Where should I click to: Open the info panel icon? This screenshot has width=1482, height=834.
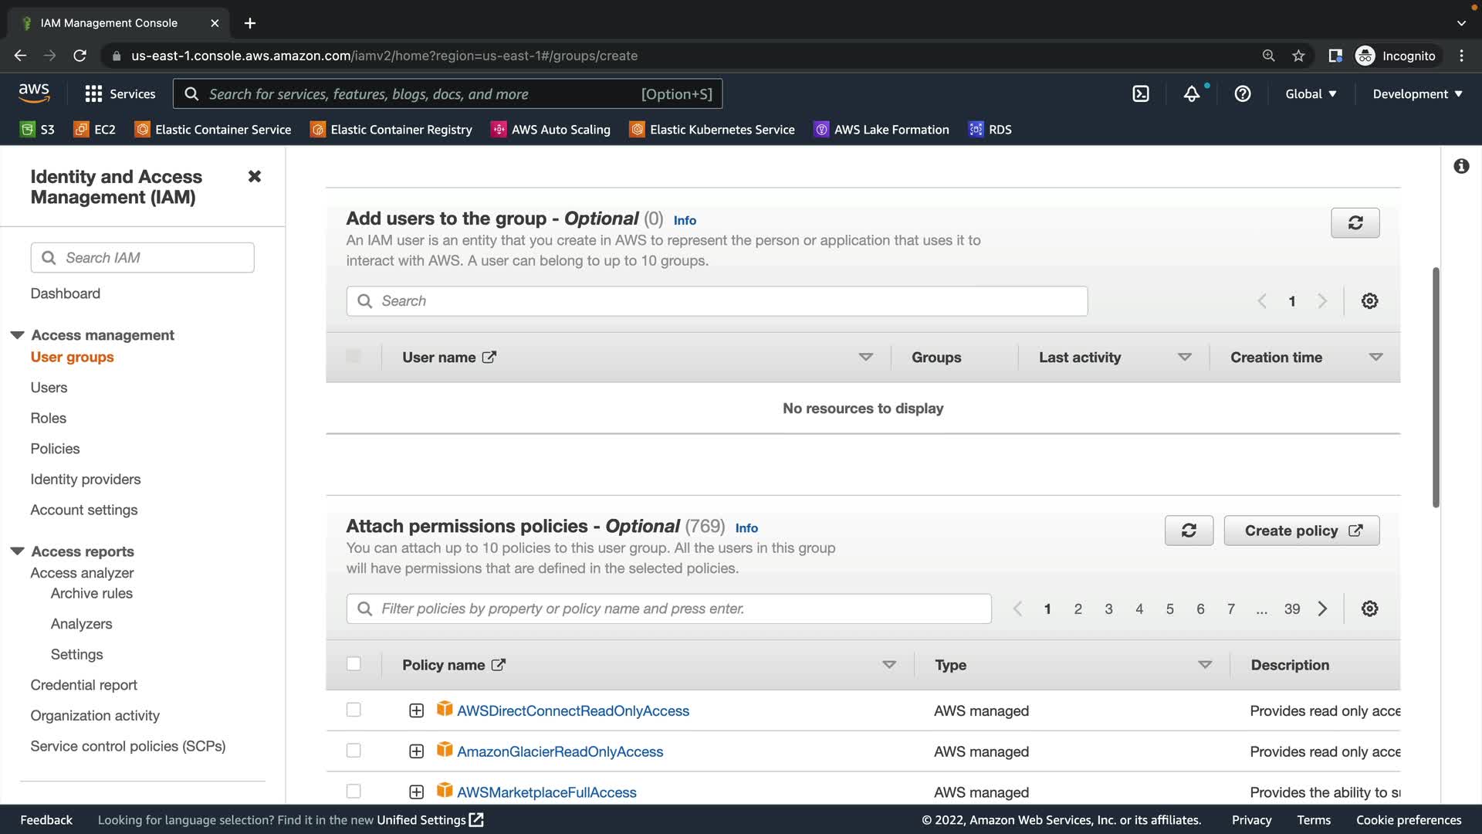tap(1460, 166)
